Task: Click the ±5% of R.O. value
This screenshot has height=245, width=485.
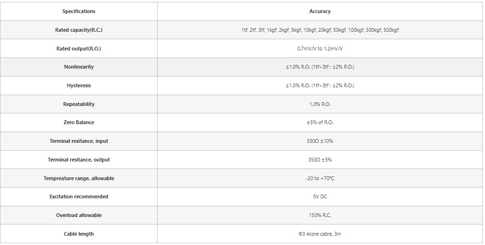Action: point(320,122)
